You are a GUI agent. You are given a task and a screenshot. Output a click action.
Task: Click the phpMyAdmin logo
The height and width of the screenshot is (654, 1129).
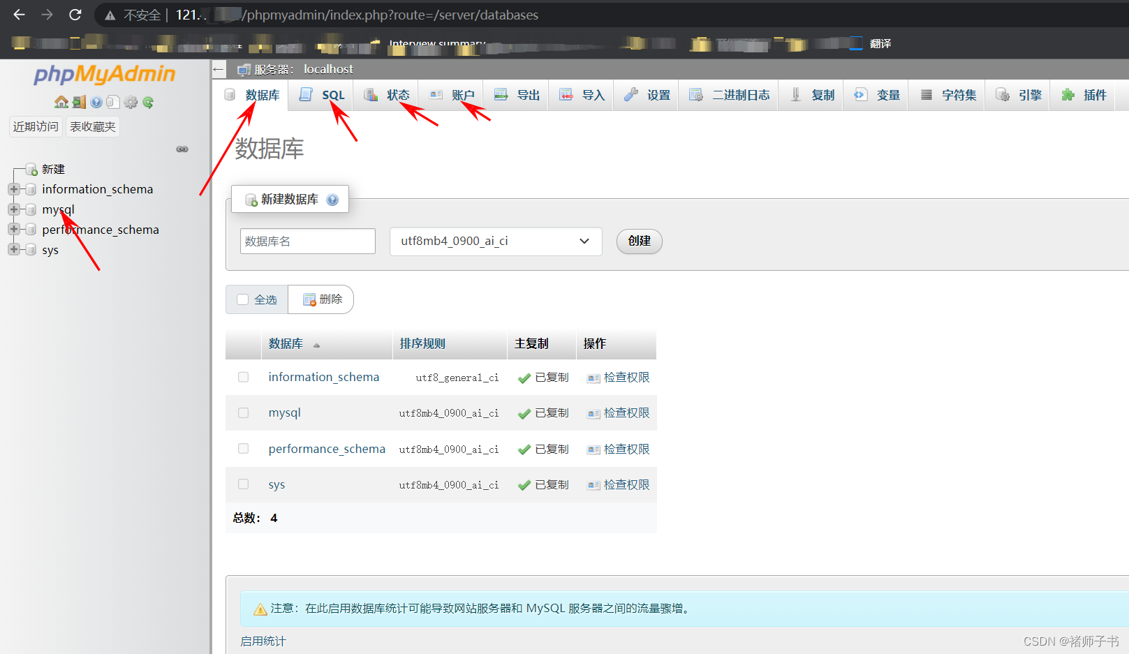click(105, 74)
